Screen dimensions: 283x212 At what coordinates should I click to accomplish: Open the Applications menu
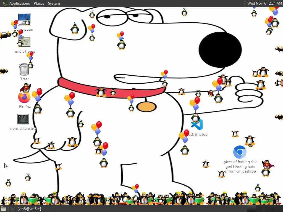20,3
